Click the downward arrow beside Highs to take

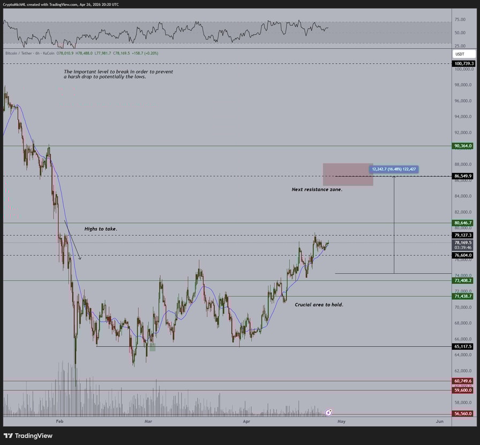click(73, 240)
